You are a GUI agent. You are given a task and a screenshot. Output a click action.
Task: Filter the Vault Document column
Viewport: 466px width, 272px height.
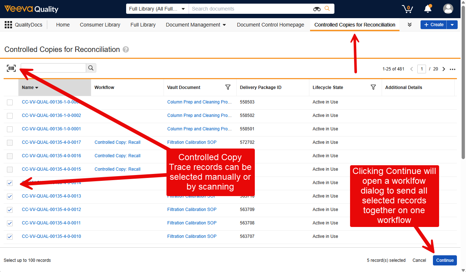(228, 87)
